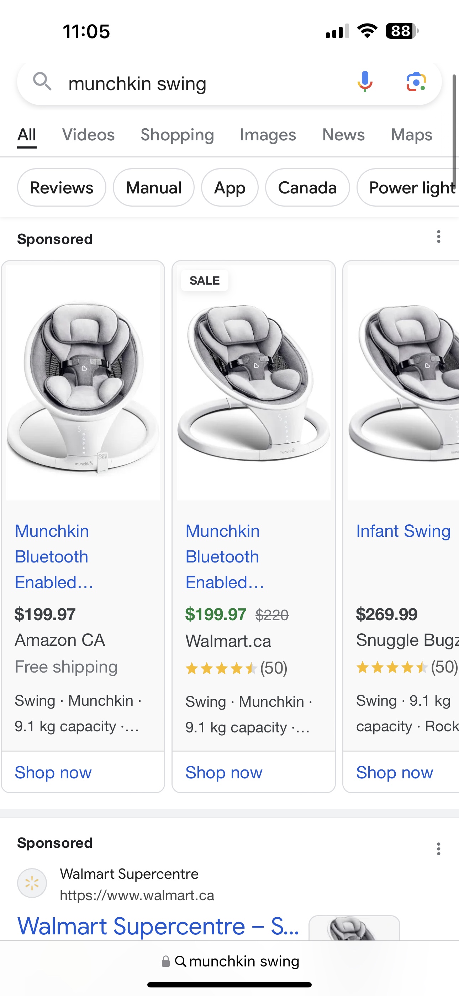459x996 pixels.
Task: Switch to the Shopping tab
Action: (177, 135)
